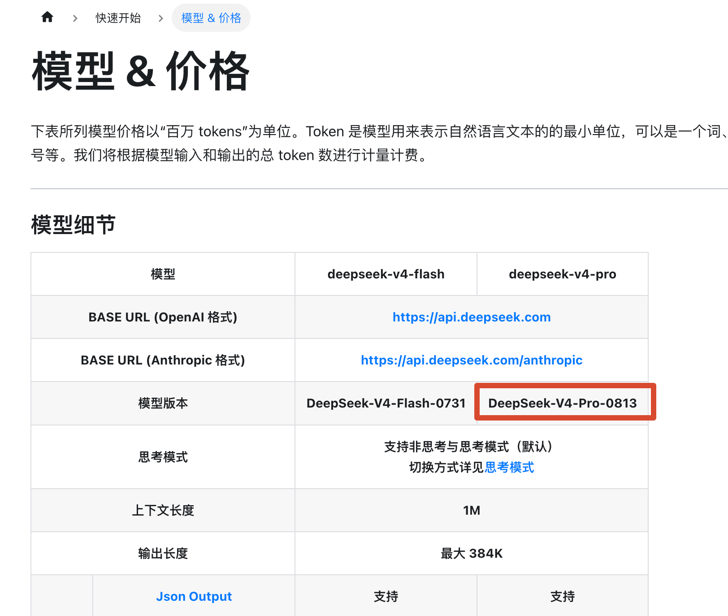Click the 模型版本 row label
The image size is (728, 616).
tap(163, 403)
